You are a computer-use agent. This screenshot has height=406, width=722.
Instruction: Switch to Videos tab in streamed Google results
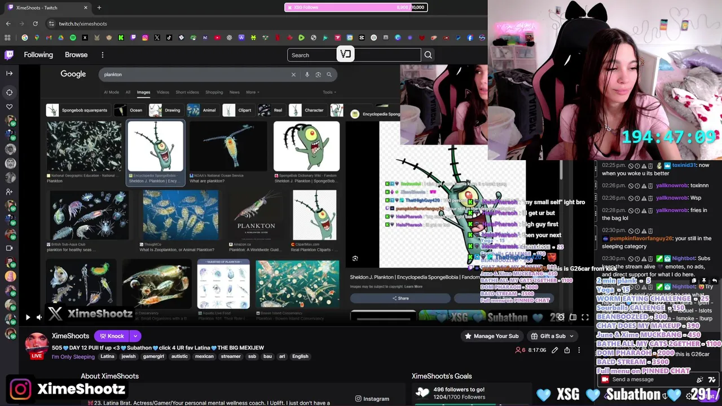coord(162,92)
